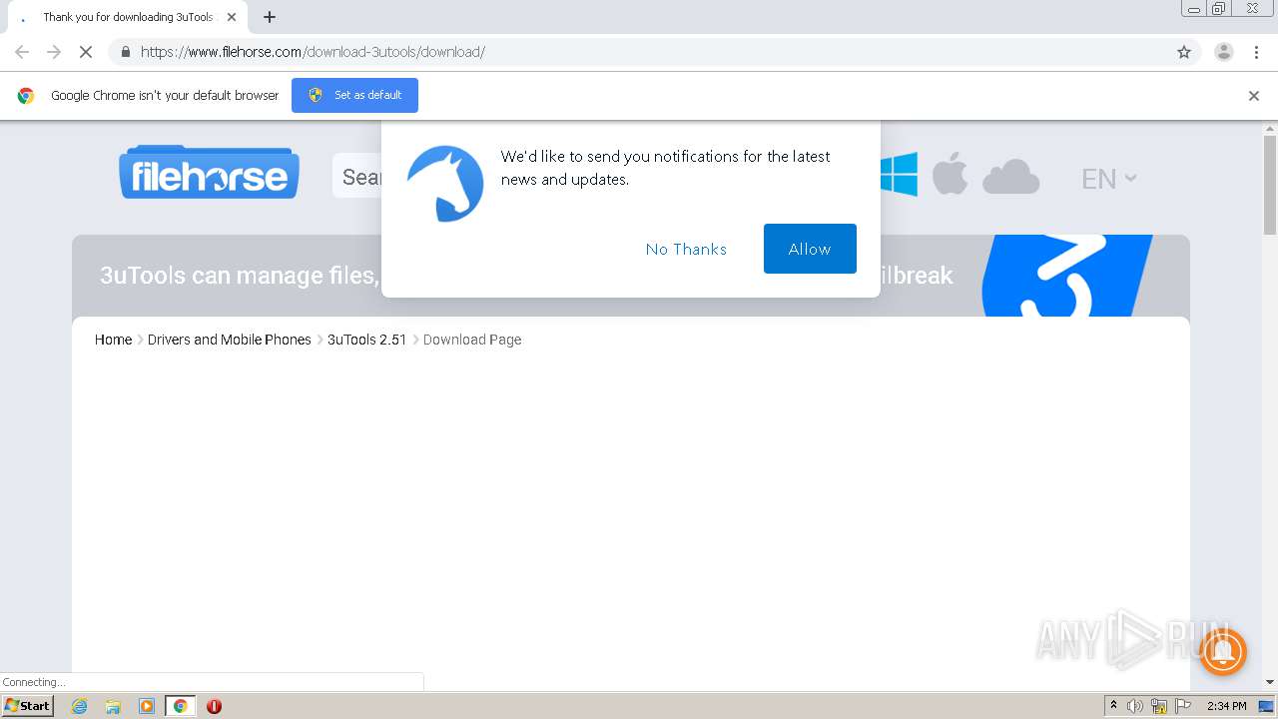This screenshot has height=719, width=1278.
Task: Select the Apple Mac platform icon
Action: 950,174
